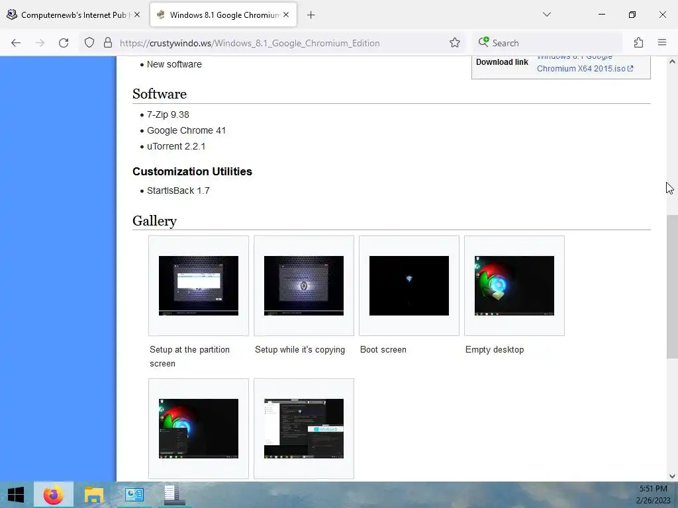Open the partition screen setup thumbnail

coord(199,286)
